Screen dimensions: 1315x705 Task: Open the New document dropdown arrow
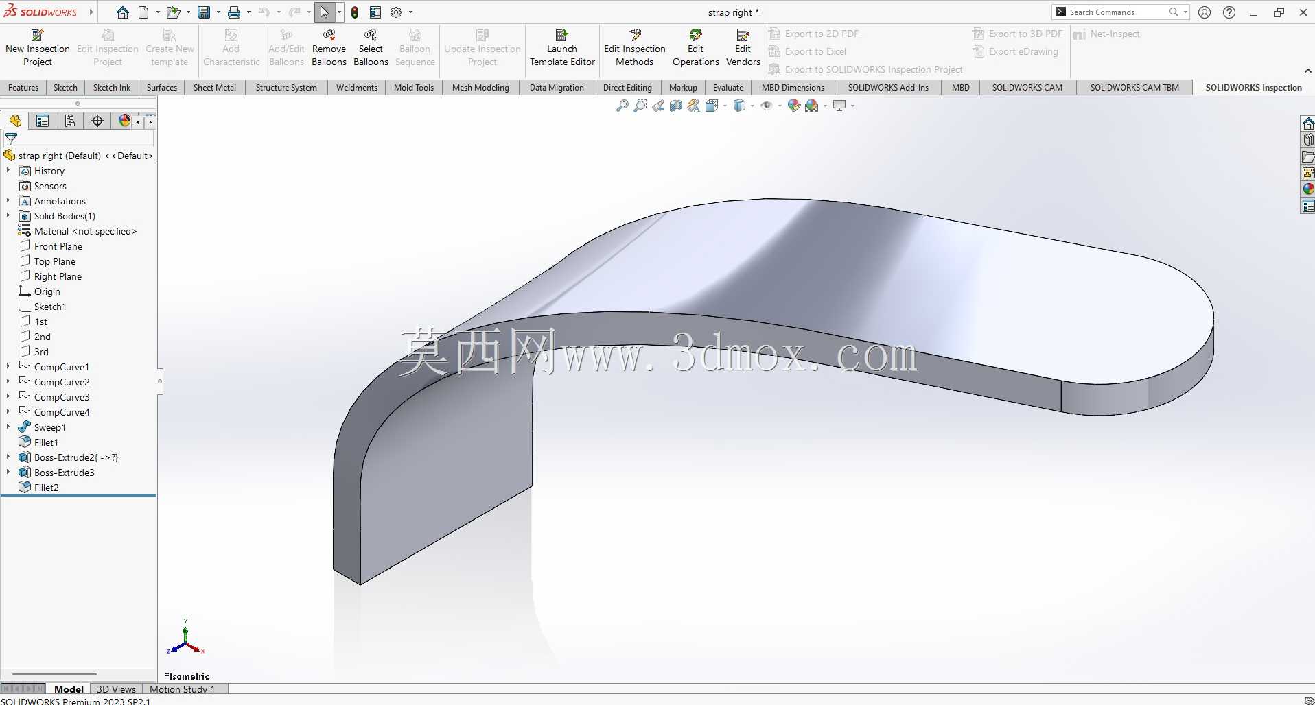pos(158,12)
